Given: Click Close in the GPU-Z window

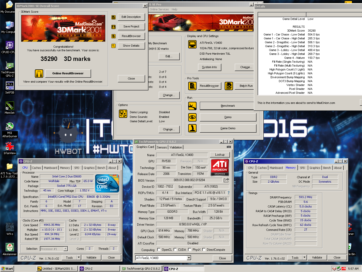Looking at the screenshot, I should click(222, 258).
